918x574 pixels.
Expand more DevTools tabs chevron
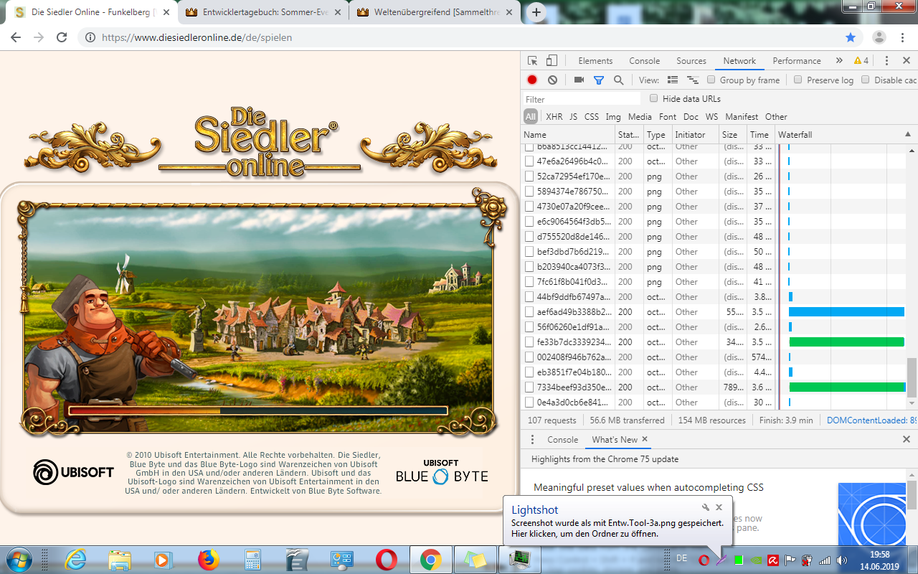(839, 61)
